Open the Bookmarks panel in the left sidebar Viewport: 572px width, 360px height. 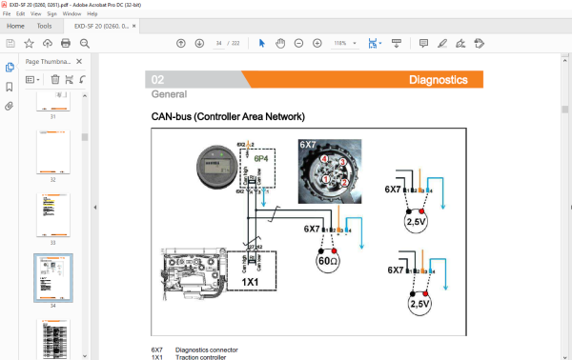pos(10,87)
